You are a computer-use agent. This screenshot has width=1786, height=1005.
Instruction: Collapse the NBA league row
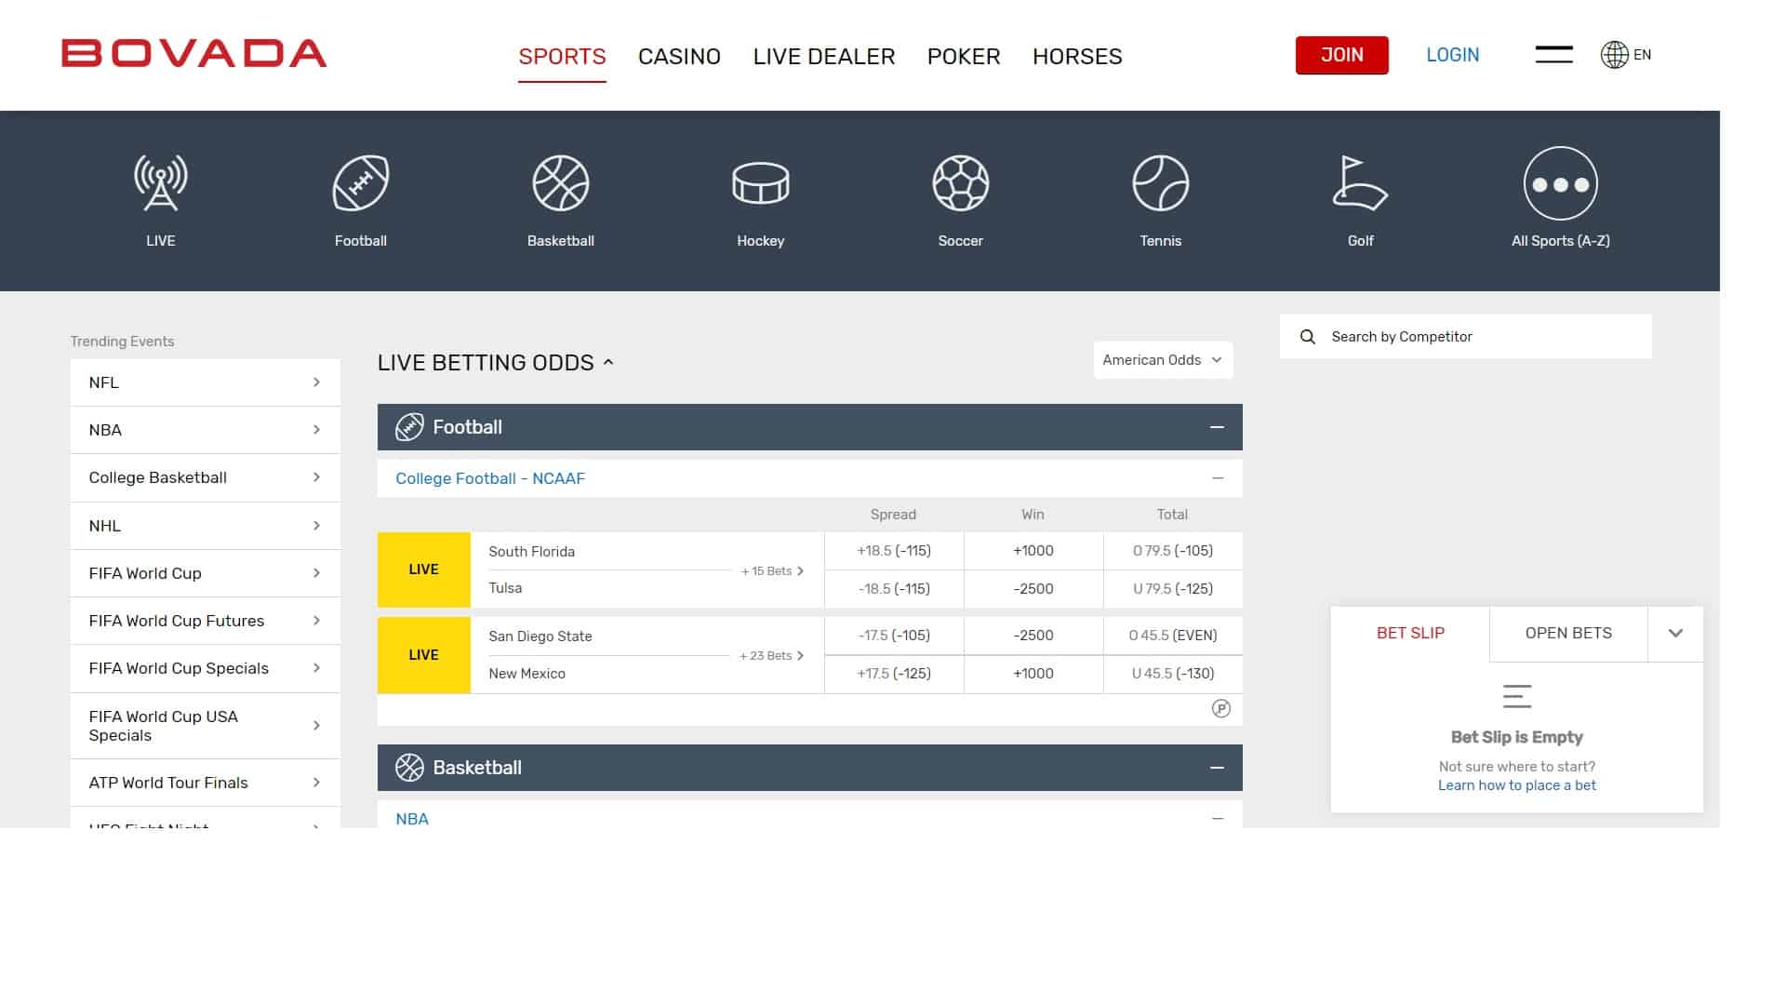tap(1218, 819)
